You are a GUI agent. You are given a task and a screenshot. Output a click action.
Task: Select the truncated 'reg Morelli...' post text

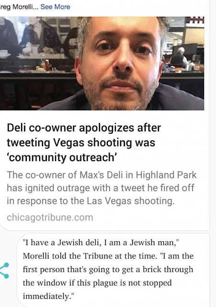pyautogui.click(x=19, y=7)
